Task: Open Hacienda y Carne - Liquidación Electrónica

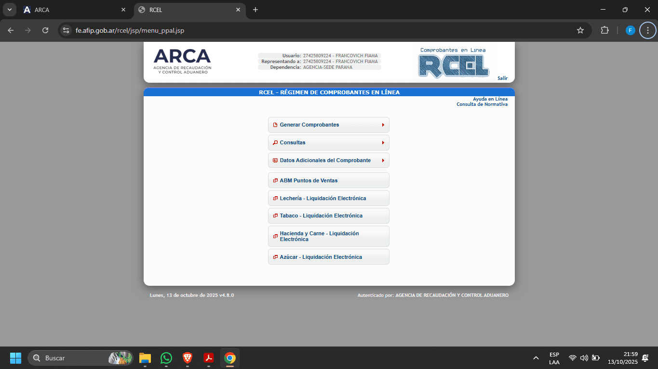Action: coord(328,236)
